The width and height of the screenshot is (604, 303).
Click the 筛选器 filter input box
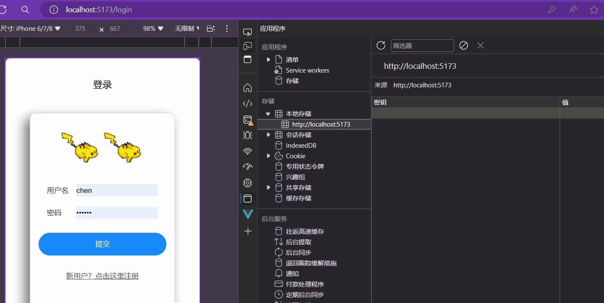tap(423, 46)
